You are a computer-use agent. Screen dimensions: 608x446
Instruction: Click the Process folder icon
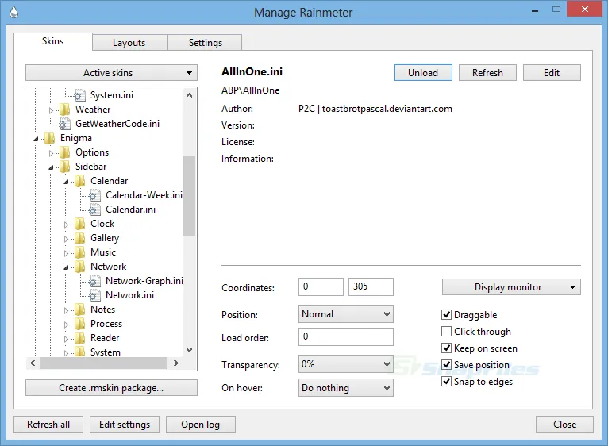79,324
